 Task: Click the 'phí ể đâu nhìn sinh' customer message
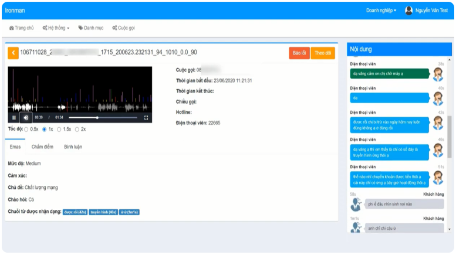404,204
